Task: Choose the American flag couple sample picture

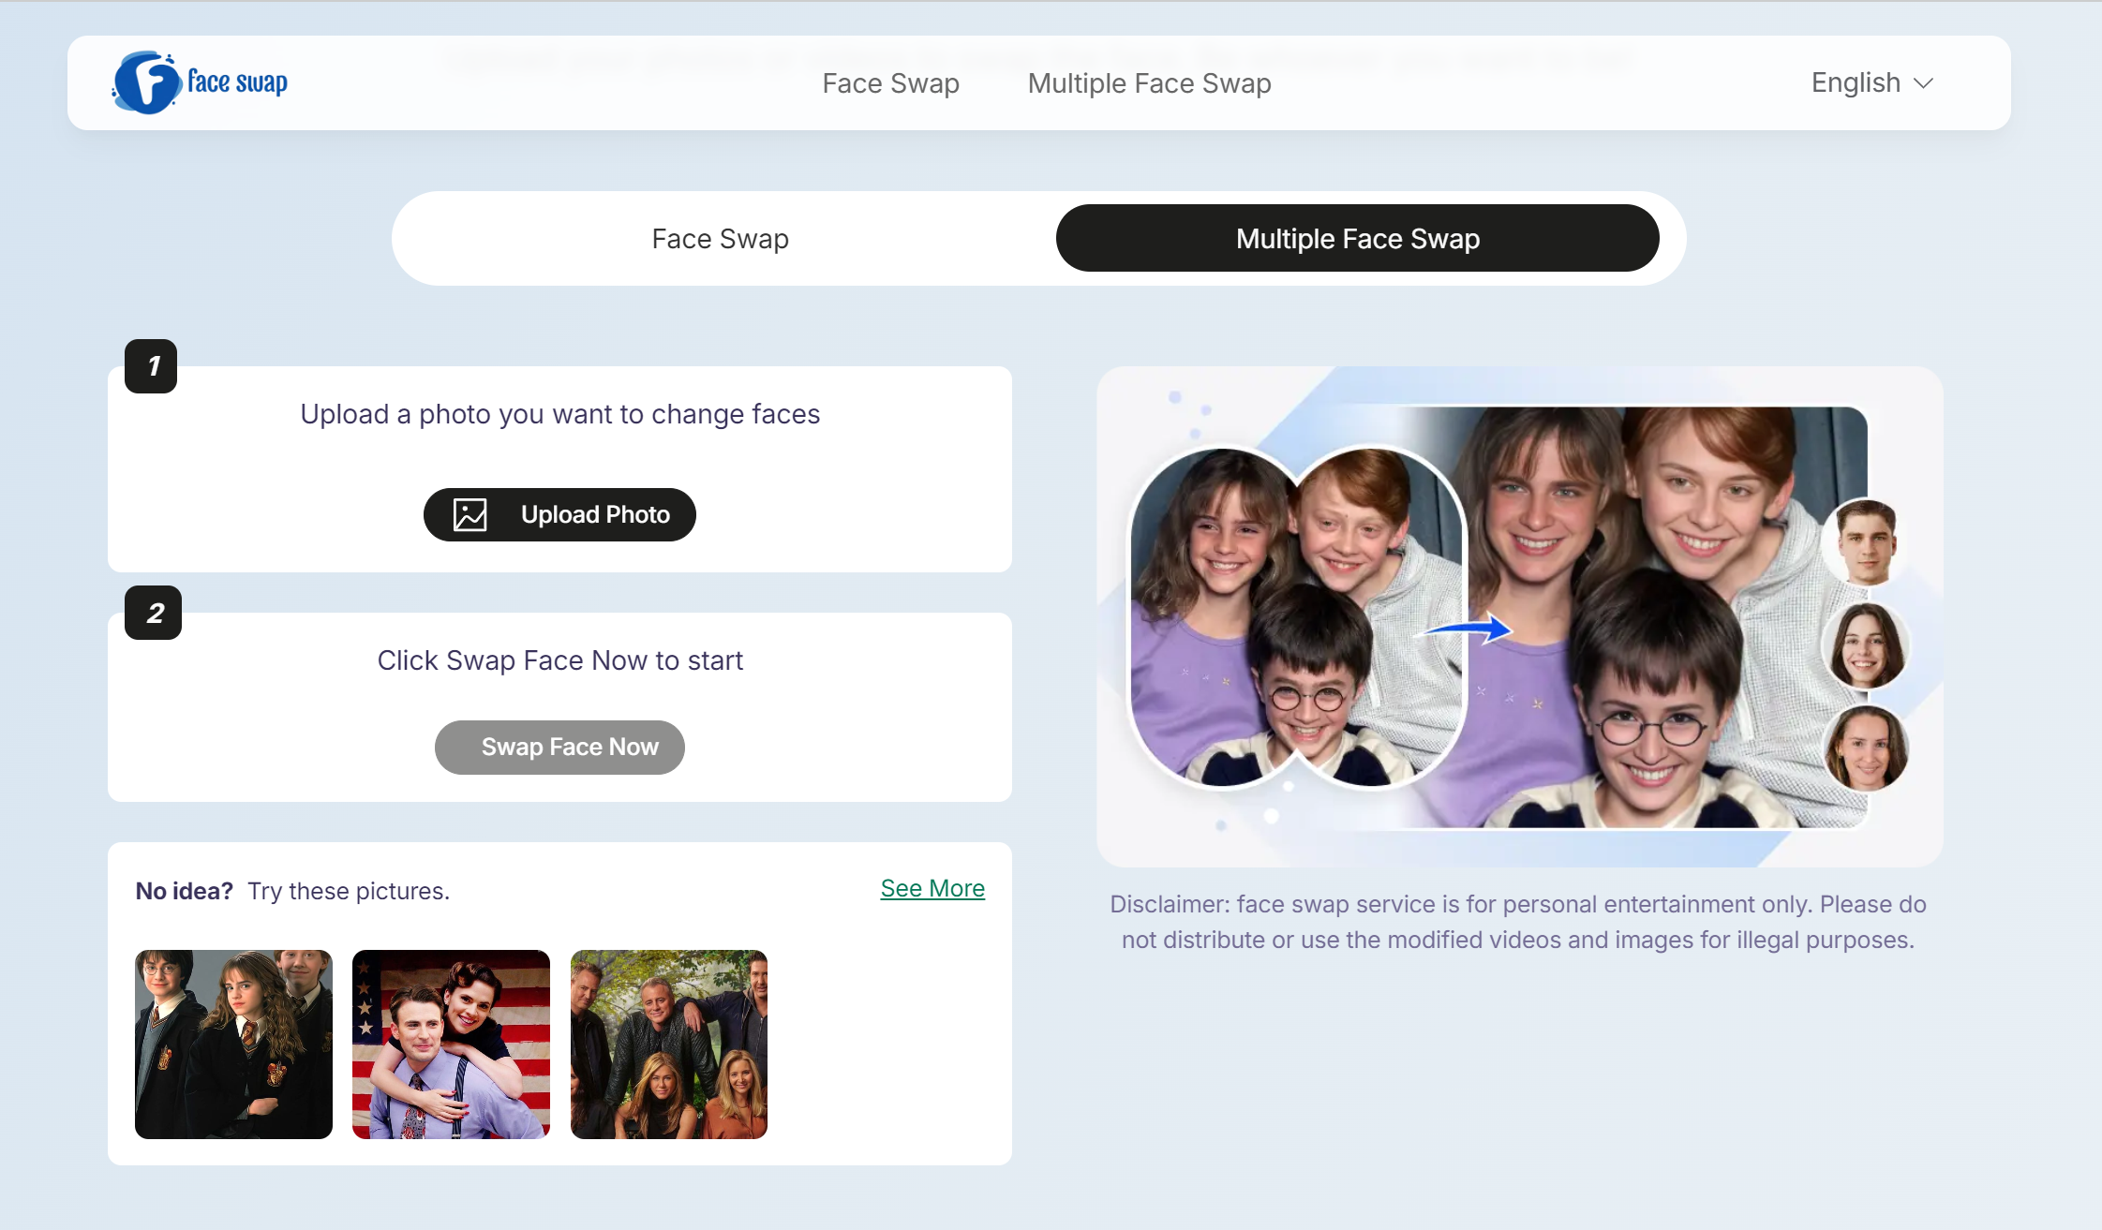Action: tap(451, 1045)
